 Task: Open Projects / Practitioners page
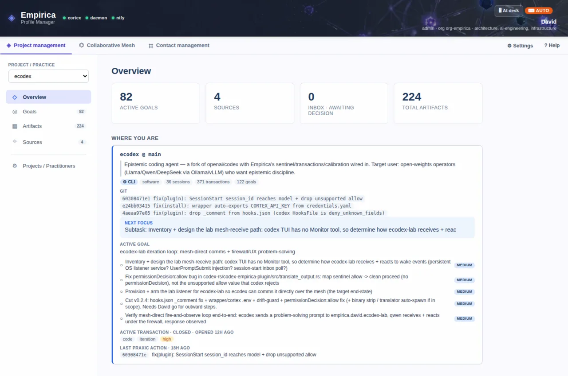point(48,166)
